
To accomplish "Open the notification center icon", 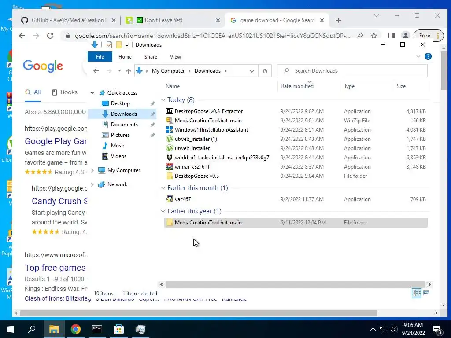I will coord(437,330).
